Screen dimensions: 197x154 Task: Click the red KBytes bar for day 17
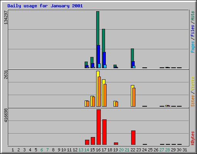105,132
